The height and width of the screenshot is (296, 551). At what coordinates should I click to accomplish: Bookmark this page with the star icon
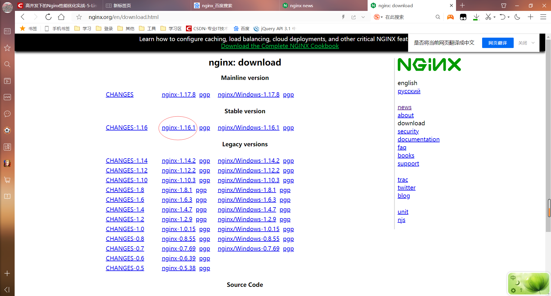point(79,17)
